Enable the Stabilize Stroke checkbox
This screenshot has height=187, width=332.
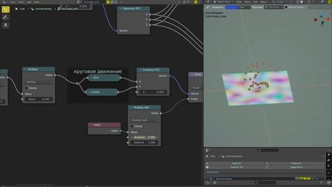[x=286, y=7]
